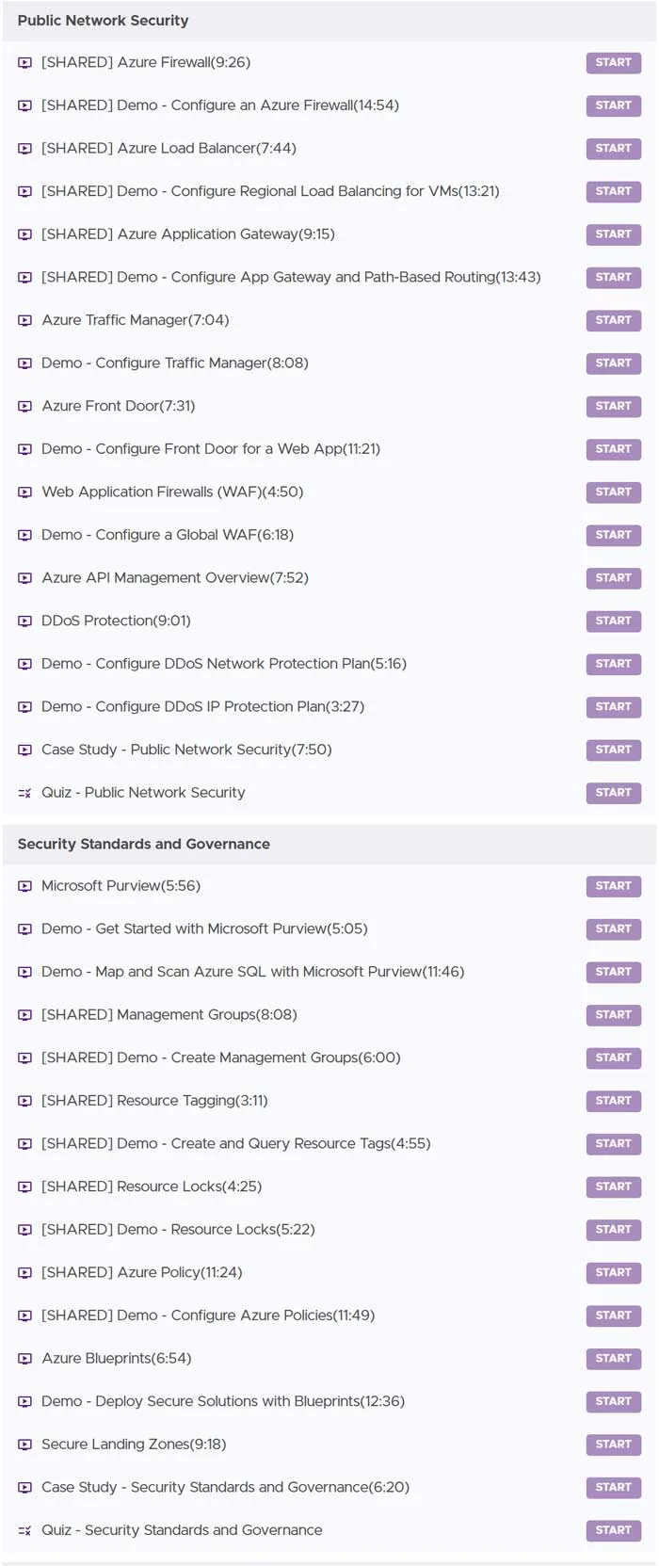659x1566 pixels.
Task: Click video icon beside Azure API Management Overview
Action: click(x=25, y=578)
